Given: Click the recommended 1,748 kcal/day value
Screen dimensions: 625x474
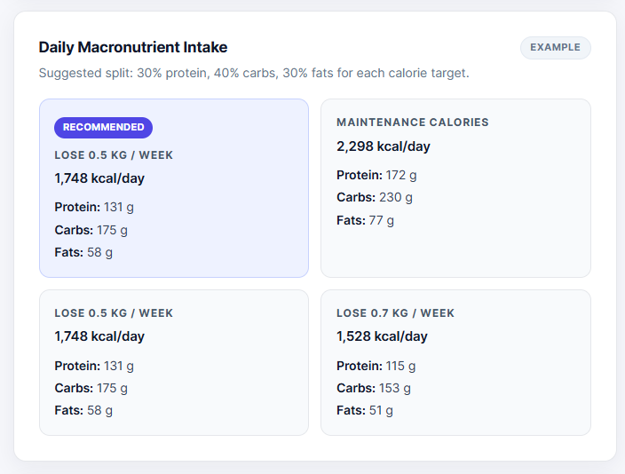Looking at the screenshot, I should [99, 178].
